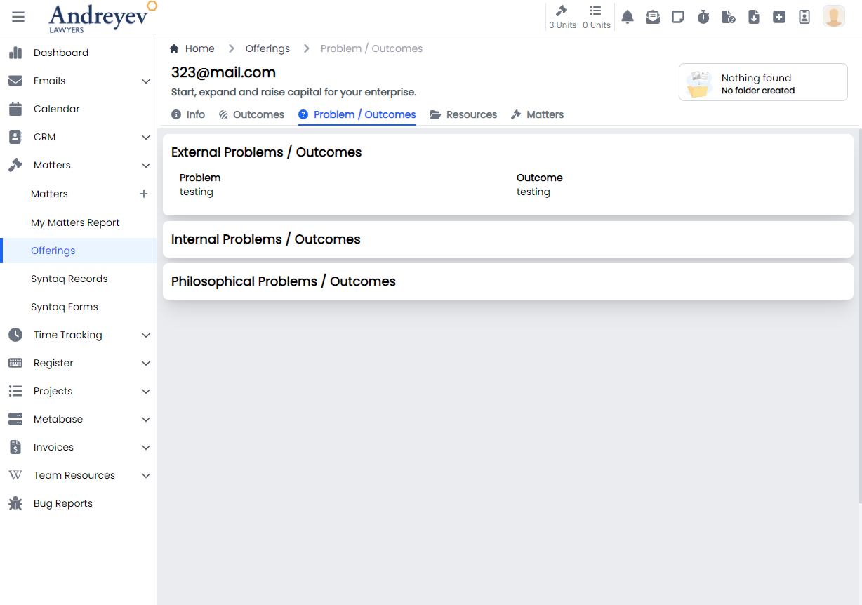Open Syntaq Records in sidebar
The image size is (862, 605).
pos(69,279)
